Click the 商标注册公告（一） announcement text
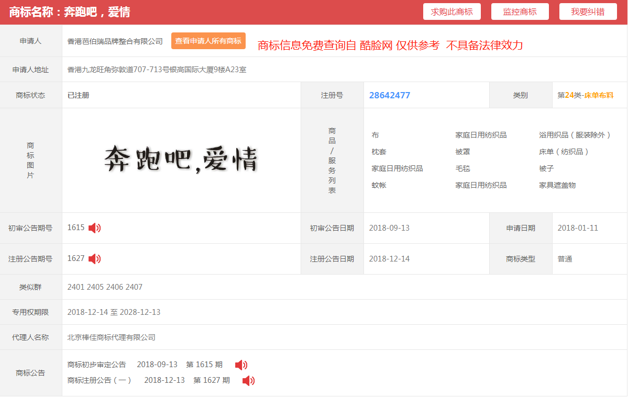This screenshot has height=398, width=628. [x=100, y=380]
